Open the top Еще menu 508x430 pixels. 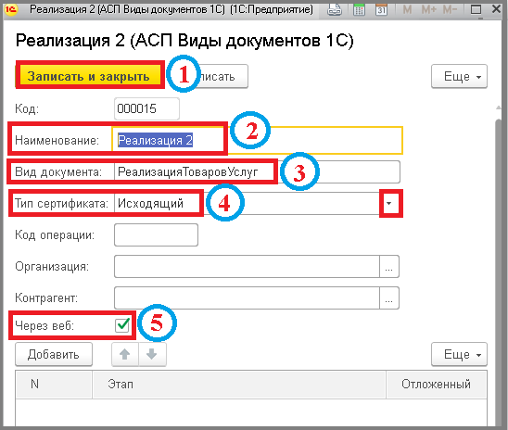459,76
